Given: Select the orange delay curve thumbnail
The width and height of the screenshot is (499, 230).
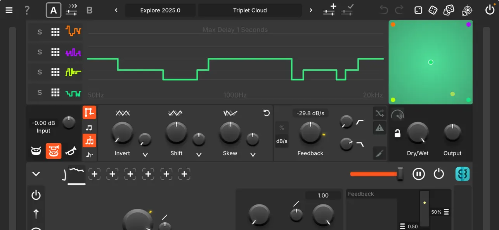Looking at the screenshot, I should click(73, 31).
